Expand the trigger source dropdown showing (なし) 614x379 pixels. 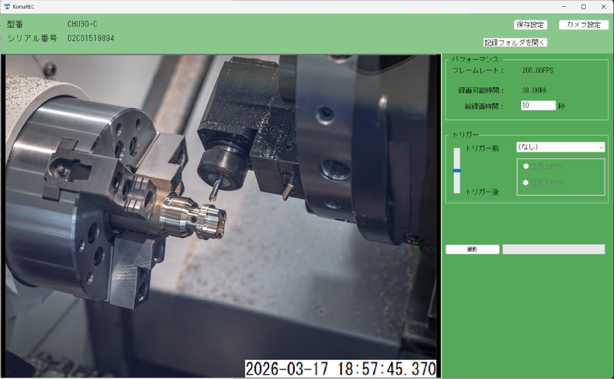(556, 147)
